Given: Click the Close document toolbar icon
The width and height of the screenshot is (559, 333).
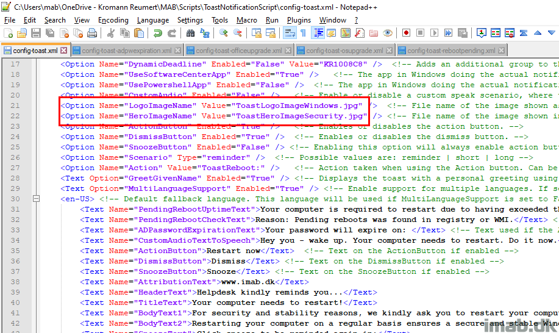Looking at the screenshot, I should coord(64,33).
